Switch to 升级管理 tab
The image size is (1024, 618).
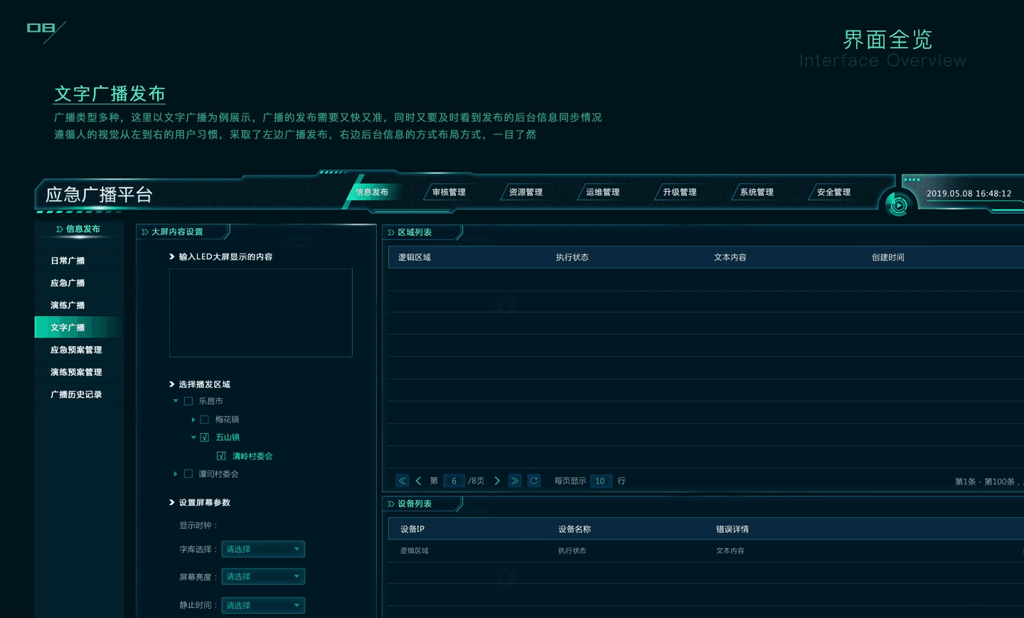[680, 193]
